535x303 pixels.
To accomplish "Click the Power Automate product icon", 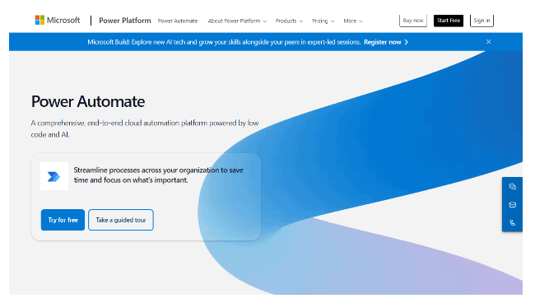I will coord(53,176).
